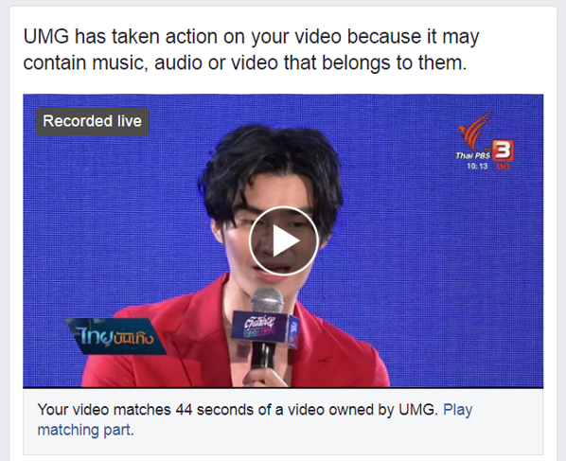Click the blue backdrop of the video thumbnail
Screen dimensions: 566x461
pos(433,253)
